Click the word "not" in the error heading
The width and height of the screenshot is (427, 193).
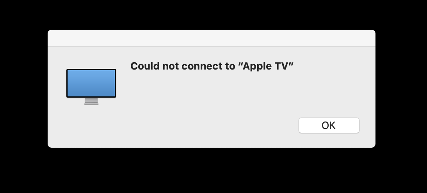coord(171,66)
